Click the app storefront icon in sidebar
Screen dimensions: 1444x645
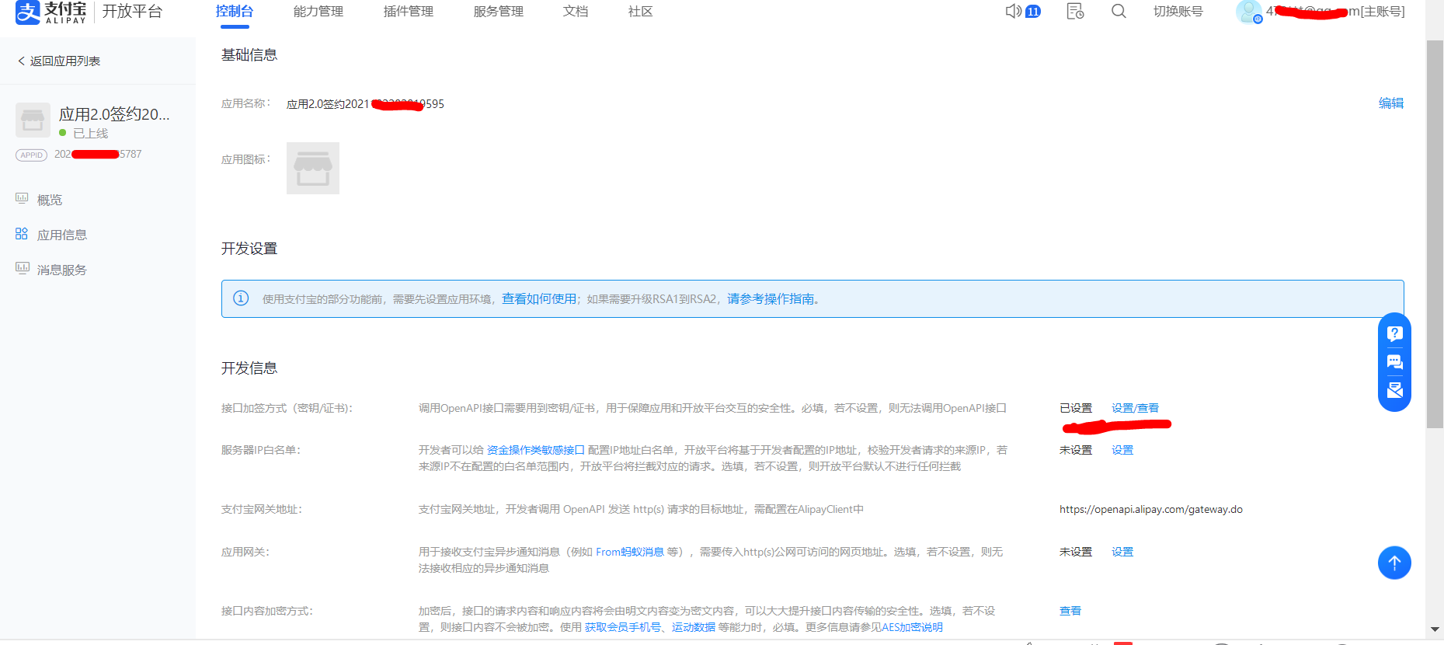click(33, 120)
